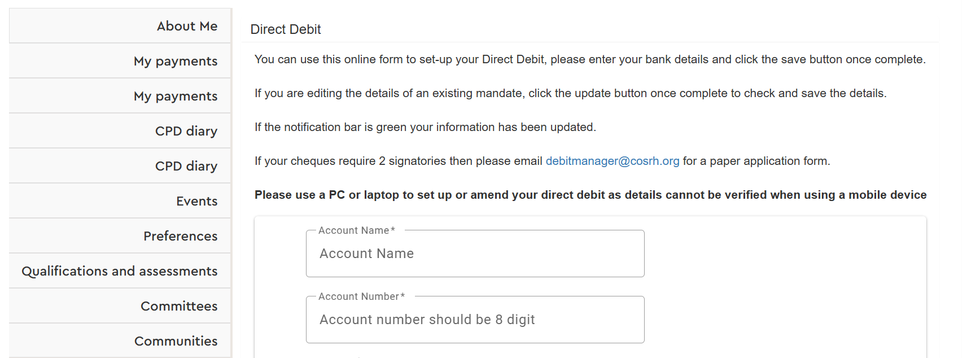Focus the Account Number input field
The height and width of the screenshot is (358, 967).
(x=475, y=320)
